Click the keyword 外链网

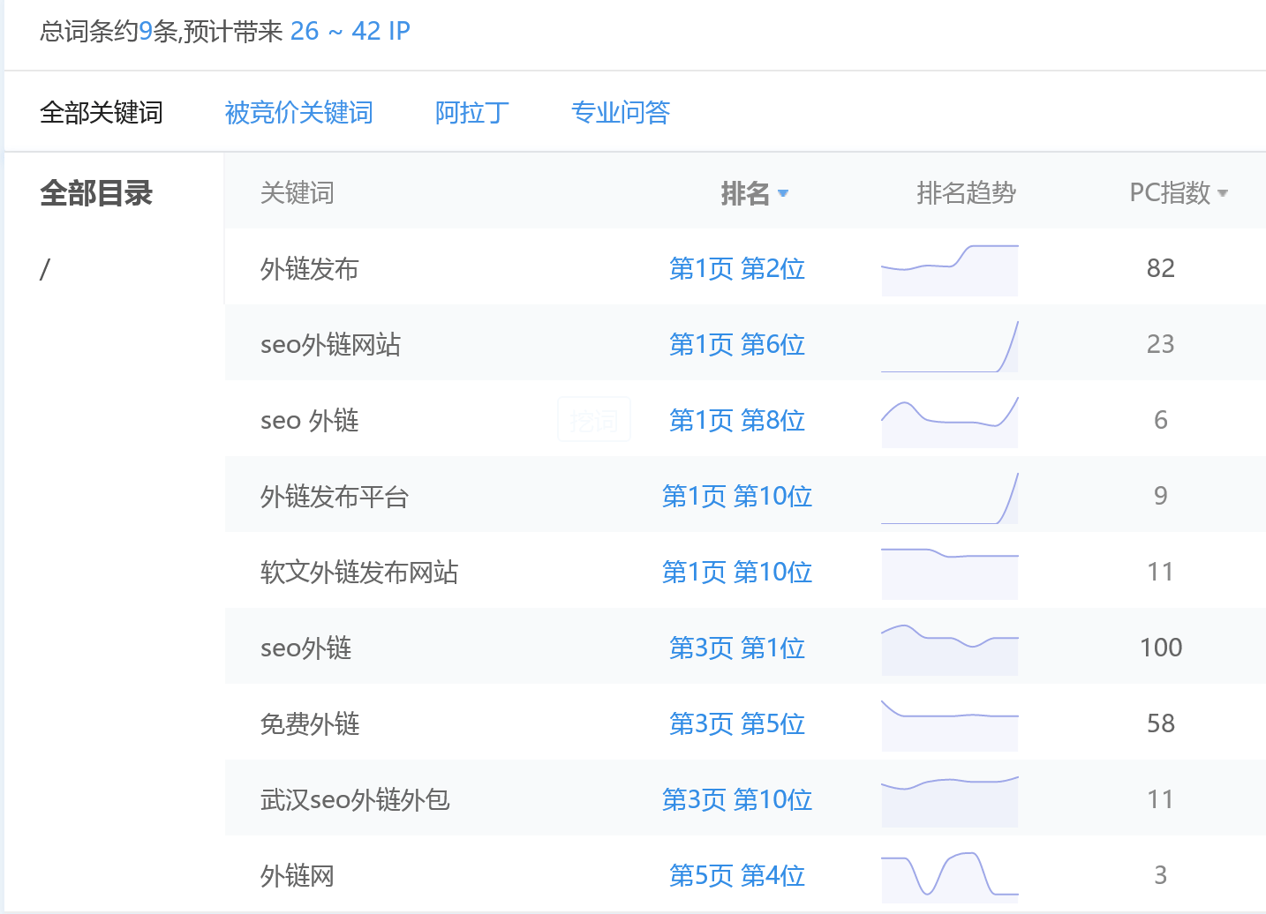[298, 876]
